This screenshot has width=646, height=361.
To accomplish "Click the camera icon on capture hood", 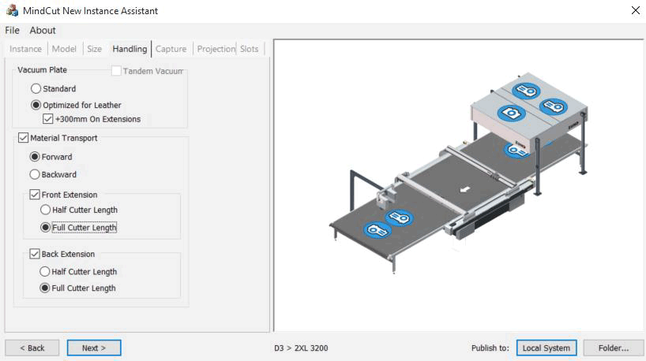I will 511,113.
